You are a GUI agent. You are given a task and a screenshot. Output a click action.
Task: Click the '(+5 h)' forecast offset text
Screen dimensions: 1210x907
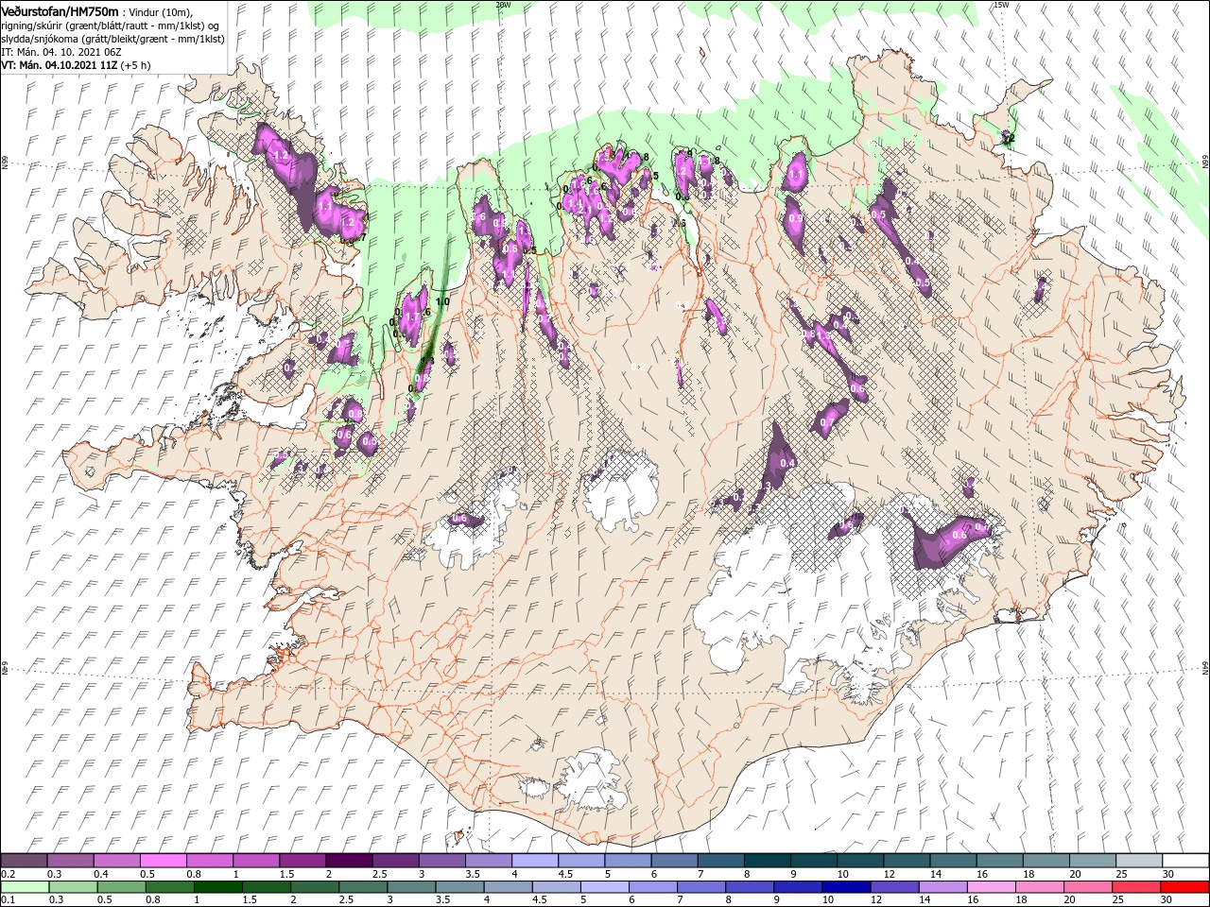tap(136, 65)
